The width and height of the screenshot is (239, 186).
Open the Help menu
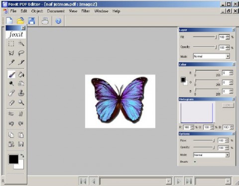click(116, 11)
